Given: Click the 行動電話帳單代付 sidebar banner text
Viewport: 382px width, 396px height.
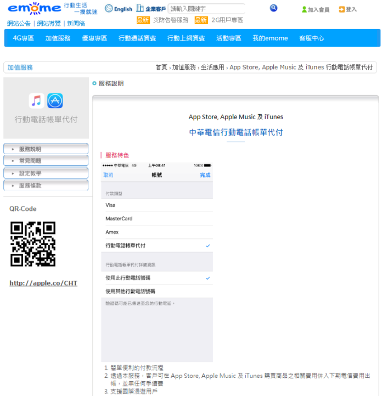Looking at the screenshot, I should tap(46, 119).
